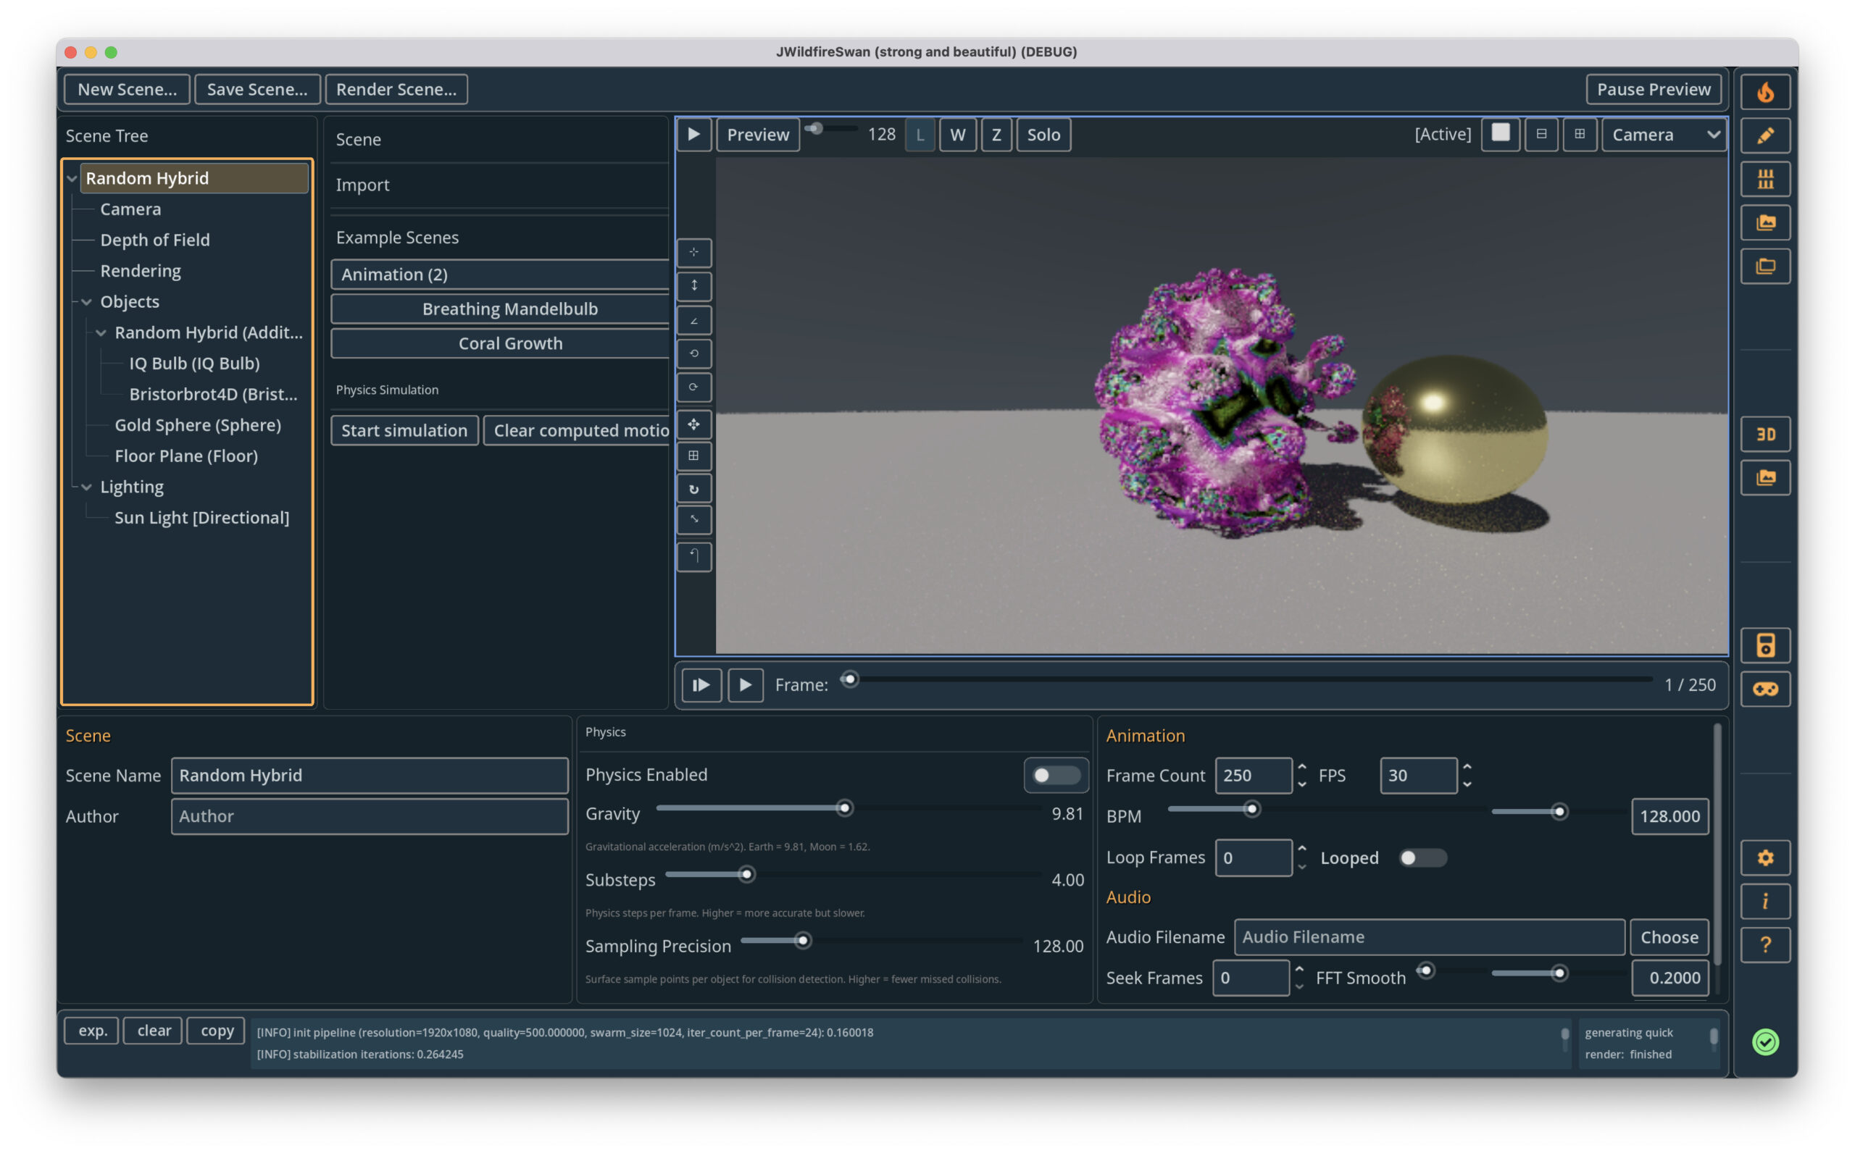Click the pencil edit icon in right sidebar
Image resolution: width=1855 pixels, height=1153 pixels.
pos(1764,135)
